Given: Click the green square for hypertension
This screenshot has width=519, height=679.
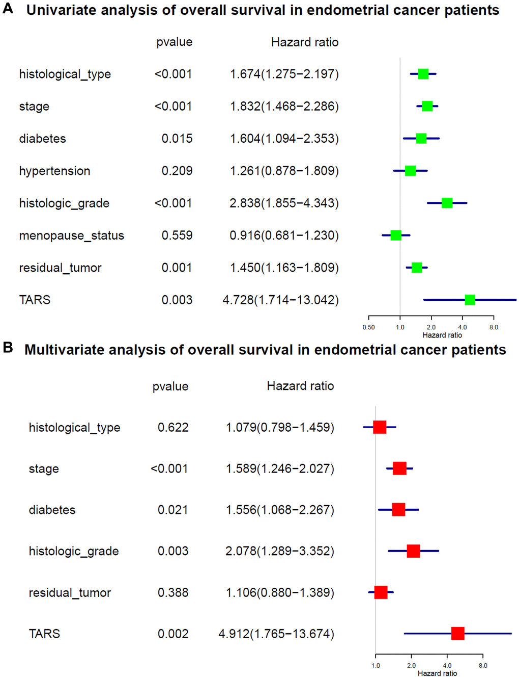Looking at the screenshot, I should (x=410, y=171).
